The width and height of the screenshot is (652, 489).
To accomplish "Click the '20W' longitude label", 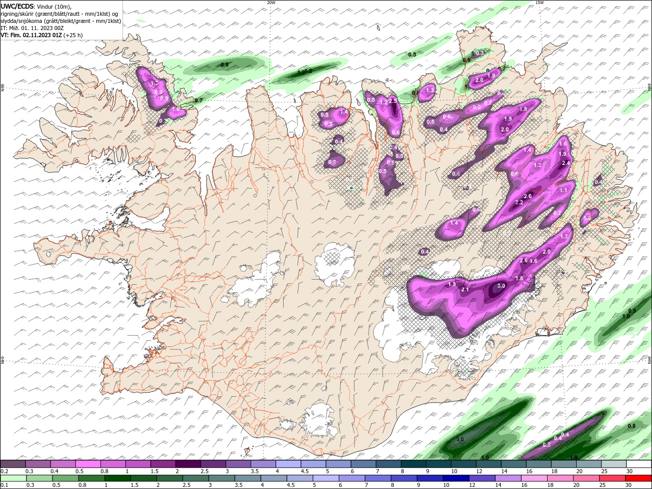I will tap(271, 3).
